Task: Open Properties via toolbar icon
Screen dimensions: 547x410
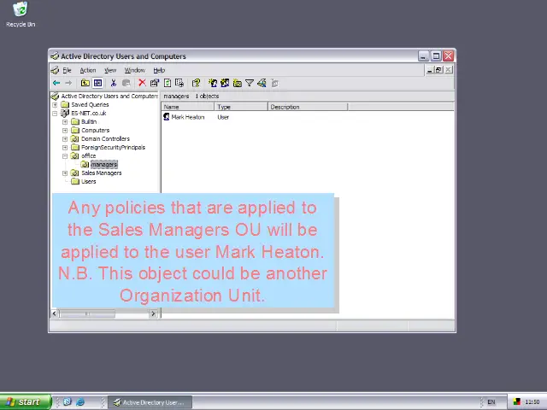Action: point(155,83)
